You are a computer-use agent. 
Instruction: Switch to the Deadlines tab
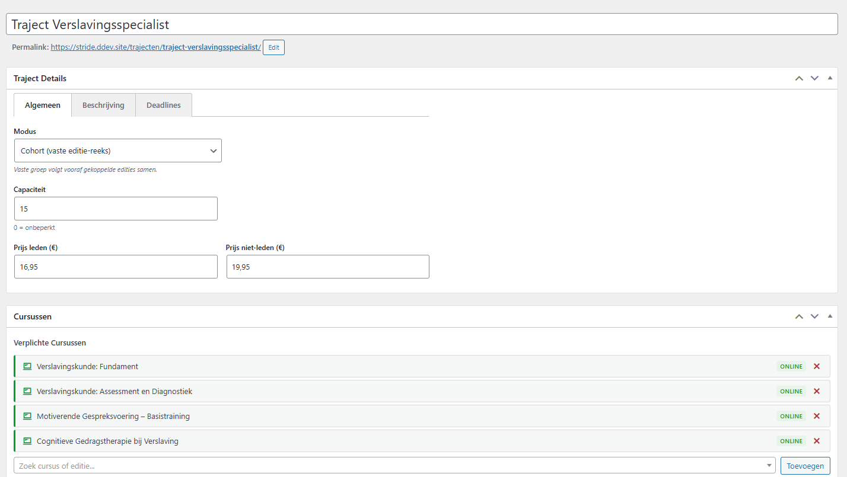tap(164, 105)
